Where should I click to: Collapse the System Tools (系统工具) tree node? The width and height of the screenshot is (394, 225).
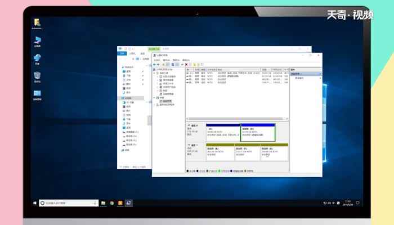click(158, 73)
